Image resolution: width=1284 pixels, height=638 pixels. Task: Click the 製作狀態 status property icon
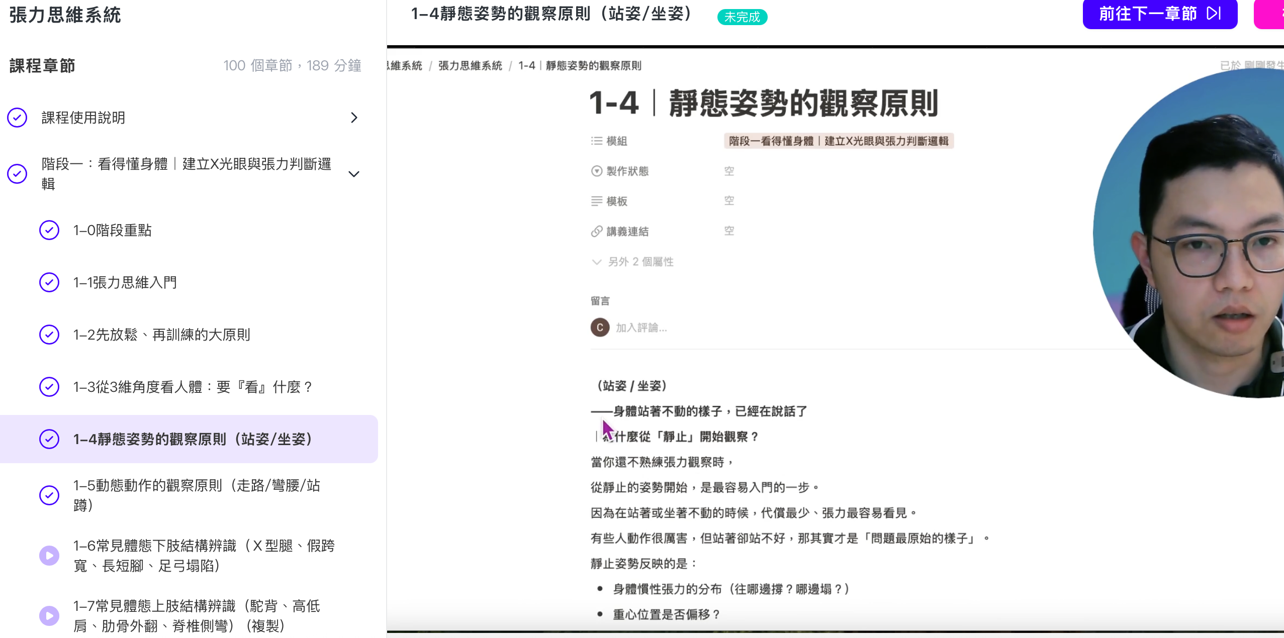[597, 171]
